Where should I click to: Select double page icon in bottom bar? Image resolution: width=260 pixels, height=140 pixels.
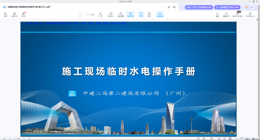pyautogui.click(x=204, y=138)
